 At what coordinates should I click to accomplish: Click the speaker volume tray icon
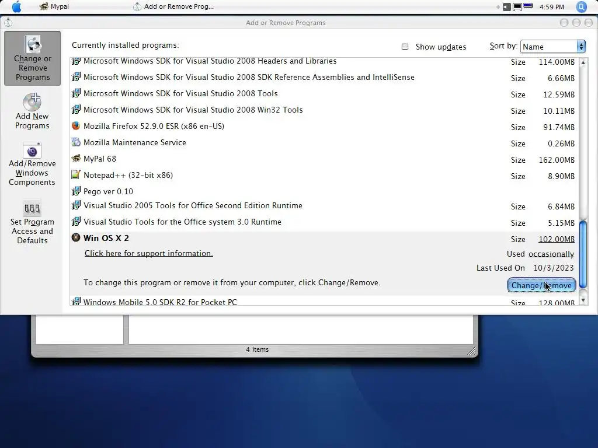tap(506, 7)
